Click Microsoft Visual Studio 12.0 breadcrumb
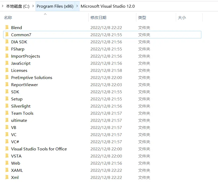Viewport: 218px width, 185px height. click(108, 6)
